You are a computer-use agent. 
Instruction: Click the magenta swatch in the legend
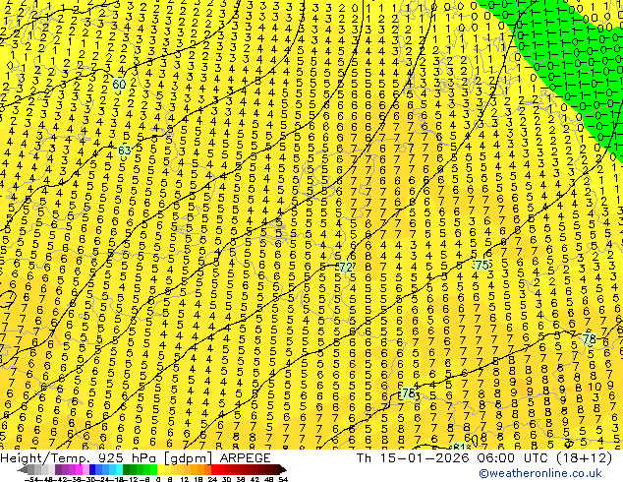pos(79,469)
